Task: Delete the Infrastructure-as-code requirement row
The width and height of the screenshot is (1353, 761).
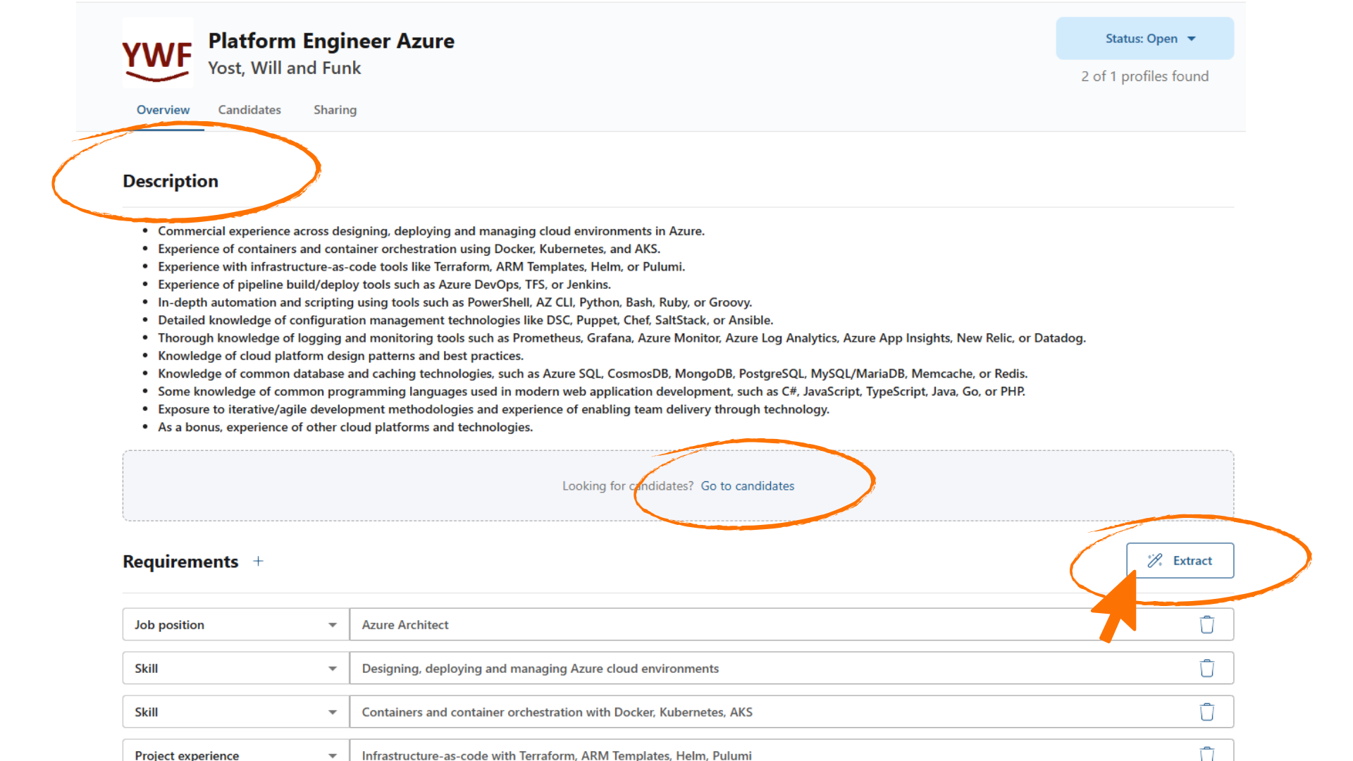Action: click(1207, 754)
